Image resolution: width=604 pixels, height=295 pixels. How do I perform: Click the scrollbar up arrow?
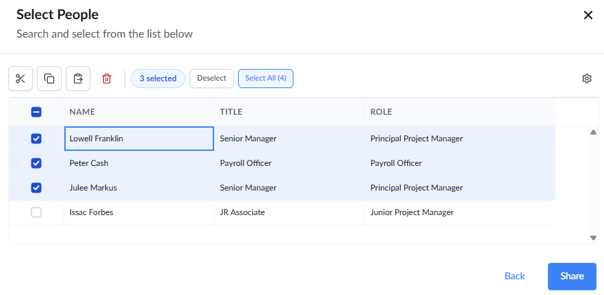(593, 132)
